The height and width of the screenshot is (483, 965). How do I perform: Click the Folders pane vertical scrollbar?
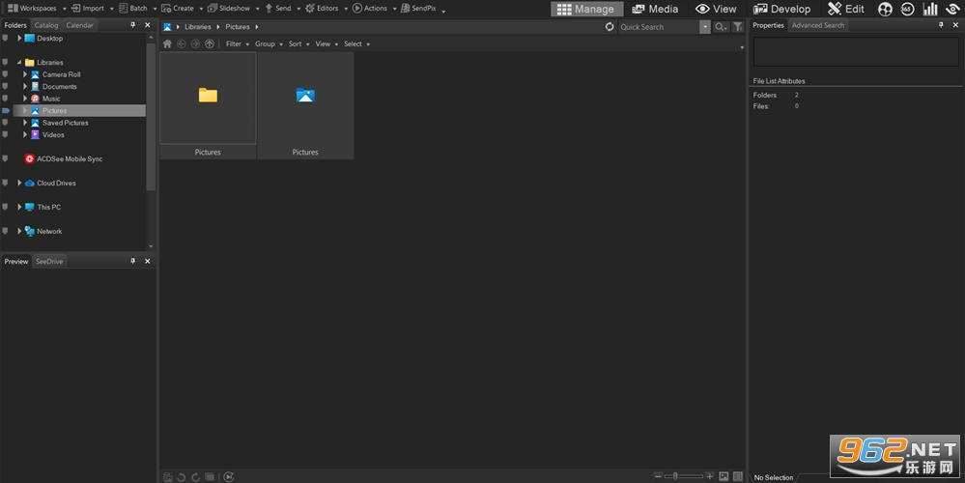pyautogui.click(x=152, y=117)
